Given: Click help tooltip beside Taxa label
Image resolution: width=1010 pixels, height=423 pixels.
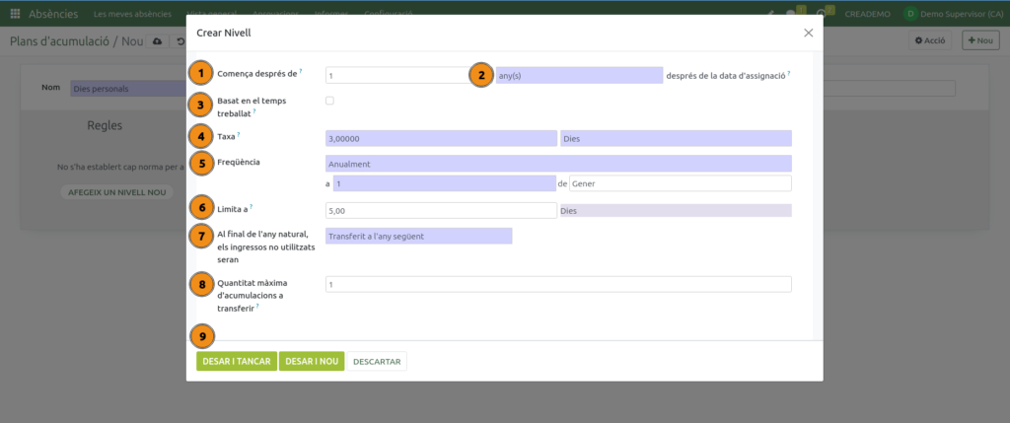Looking at the screenshot, I should click(239, 134).
